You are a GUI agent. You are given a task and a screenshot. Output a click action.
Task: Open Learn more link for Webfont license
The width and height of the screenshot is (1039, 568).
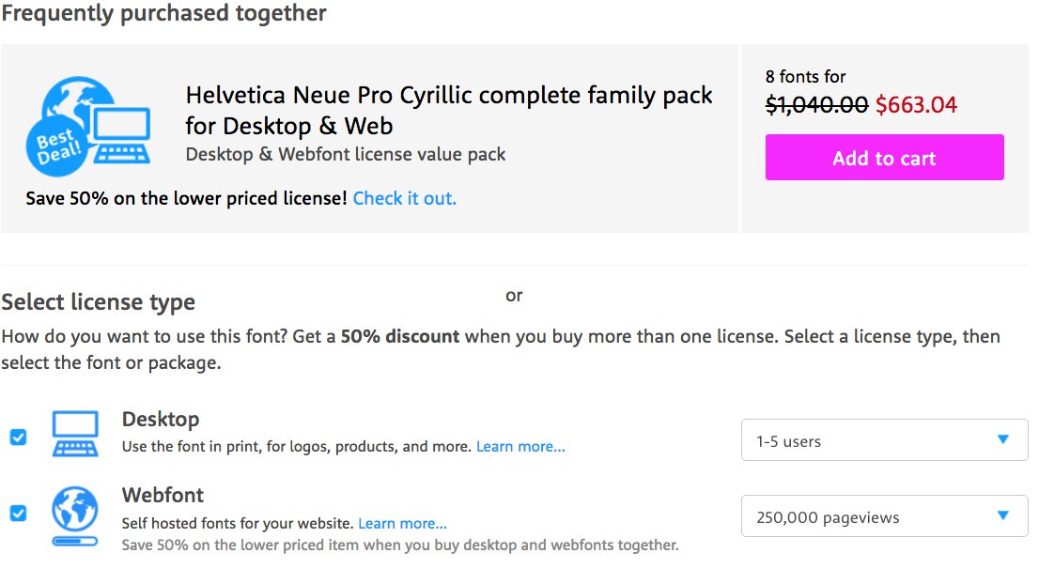(402, 524)
